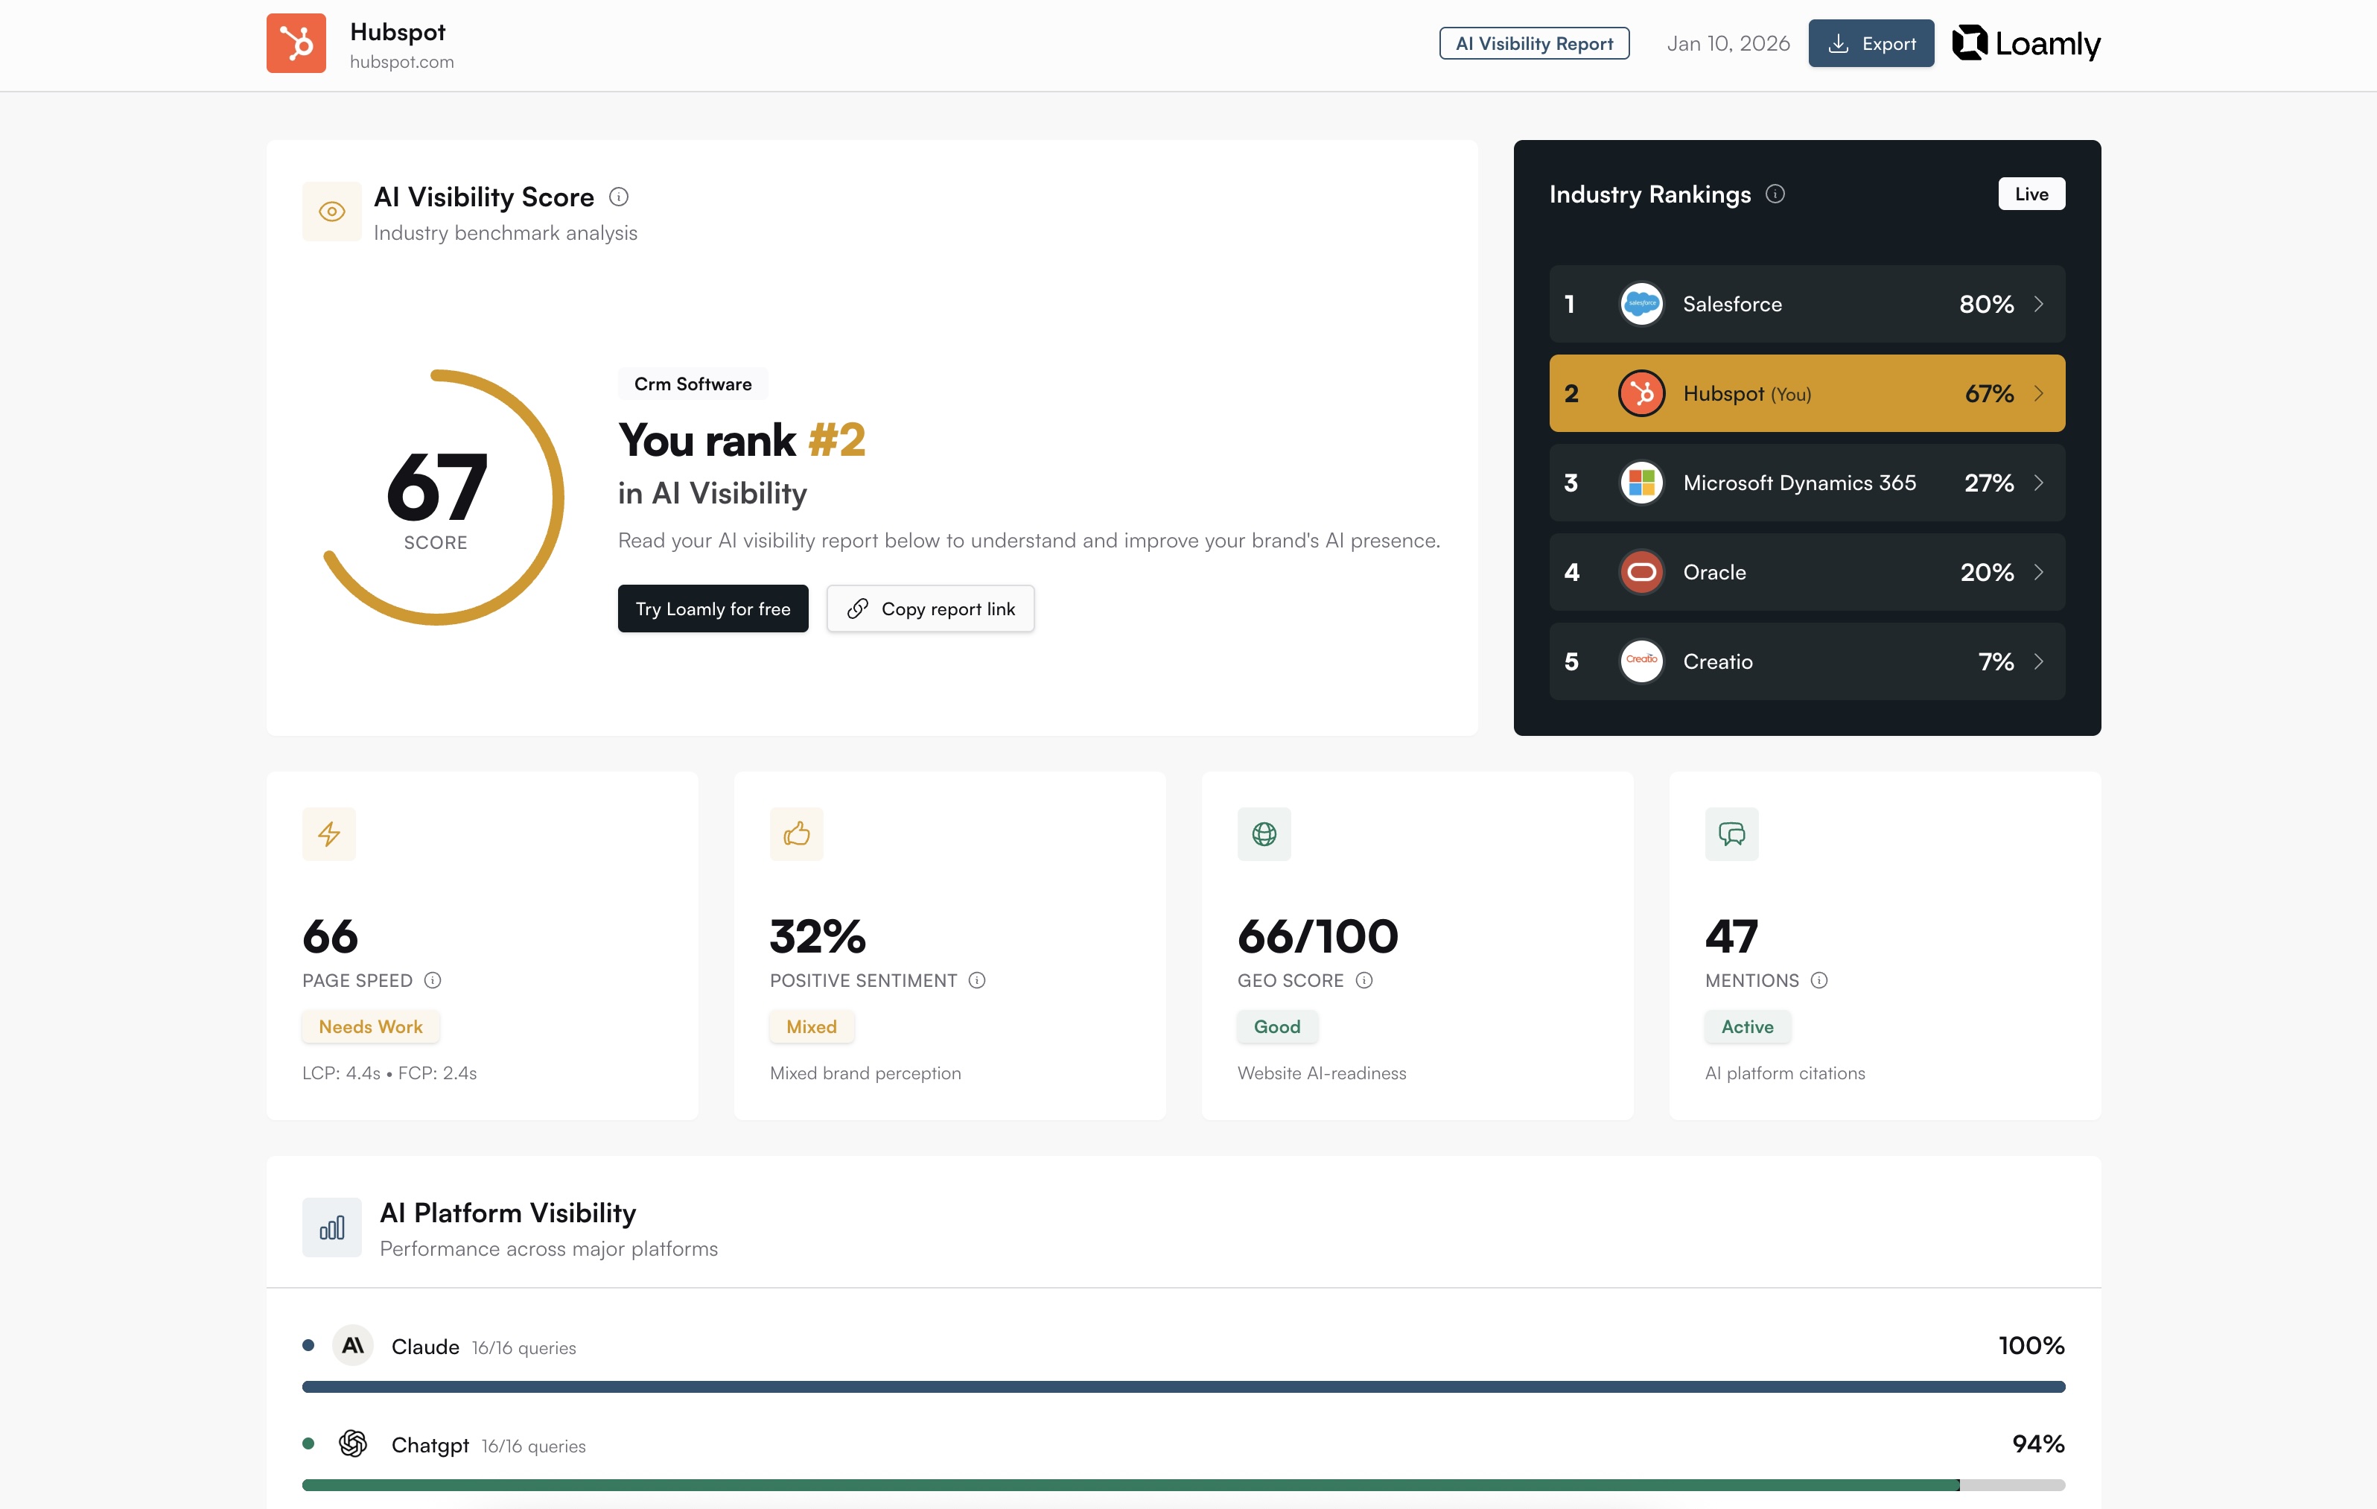Viewport: 2377px width, 1509px height.
Task: Click the GEO Score info icon
Action: pyautogui.click(x=1364, y=979)
